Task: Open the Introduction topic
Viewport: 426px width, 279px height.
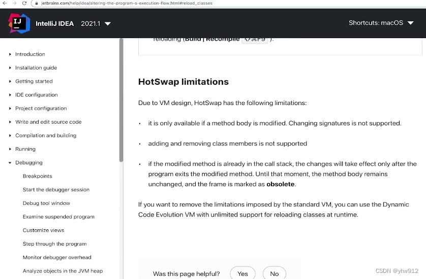Action: click(x=30, y=54)
